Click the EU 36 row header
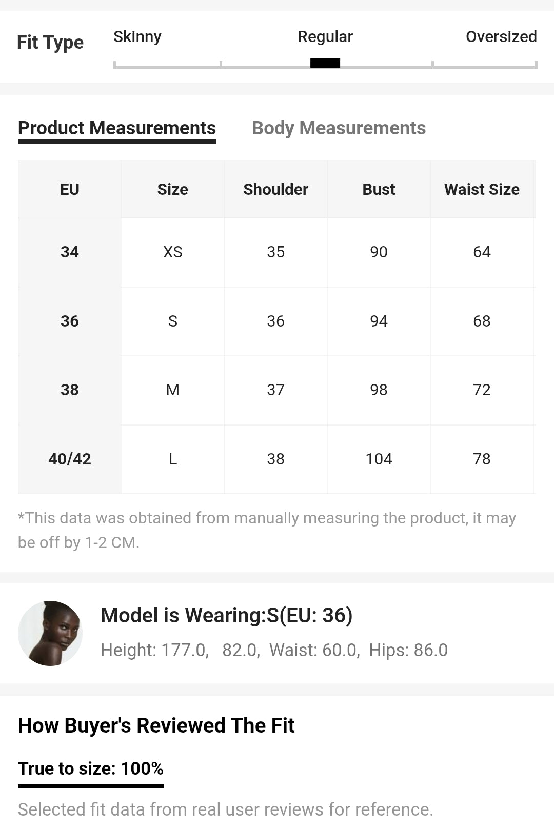The image size is (554, 830). click(70, 321)
